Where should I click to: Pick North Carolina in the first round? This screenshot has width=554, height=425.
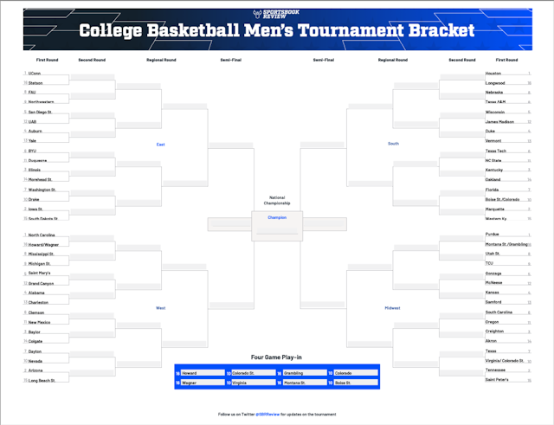(x=42, y=235)
